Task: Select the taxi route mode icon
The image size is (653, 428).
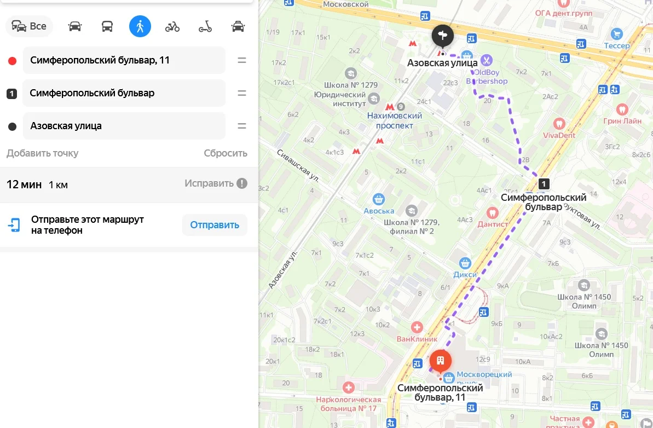Action: (238, 26)
